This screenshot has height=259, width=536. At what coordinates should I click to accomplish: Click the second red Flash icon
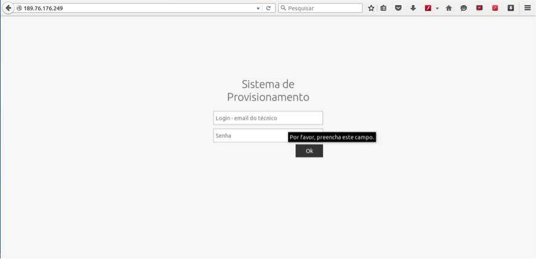pos(495,8)
